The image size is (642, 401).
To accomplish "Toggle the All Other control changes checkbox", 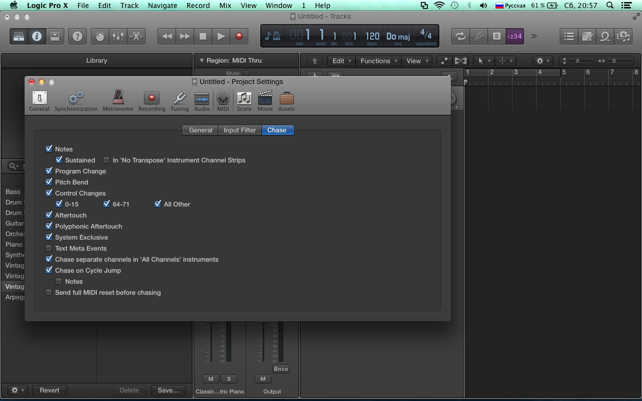I will 157,204.
